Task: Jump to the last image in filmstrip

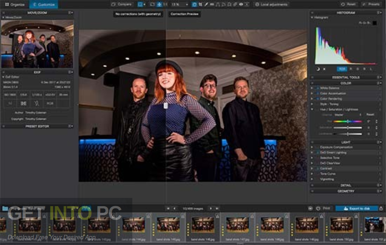Action: pos(217,208)
